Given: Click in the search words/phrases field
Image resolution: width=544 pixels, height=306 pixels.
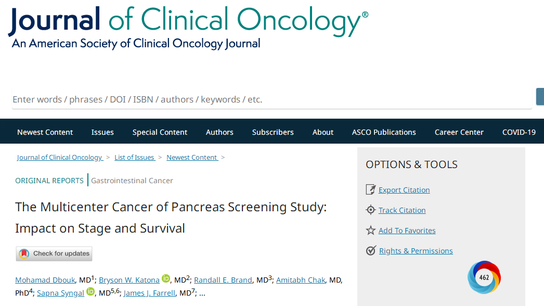Looking at the screenshot, I should [x=270, y=99].
